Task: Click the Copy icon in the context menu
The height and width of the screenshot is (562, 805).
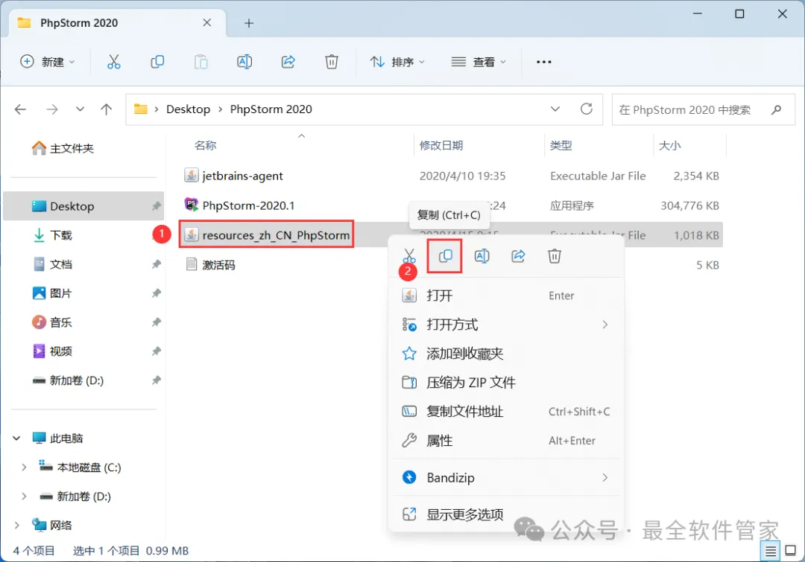Action: (445, 255)
